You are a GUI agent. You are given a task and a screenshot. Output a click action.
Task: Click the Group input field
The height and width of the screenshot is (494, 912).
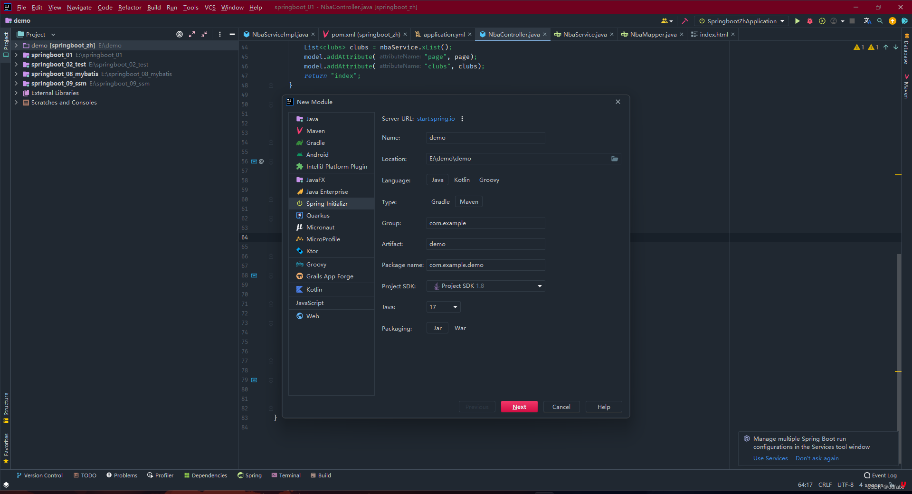coord(485,223)
